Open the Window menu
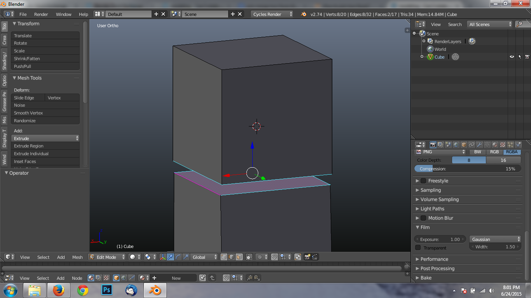The width and height of the screenshot is (531, 298). pos(63,14)
